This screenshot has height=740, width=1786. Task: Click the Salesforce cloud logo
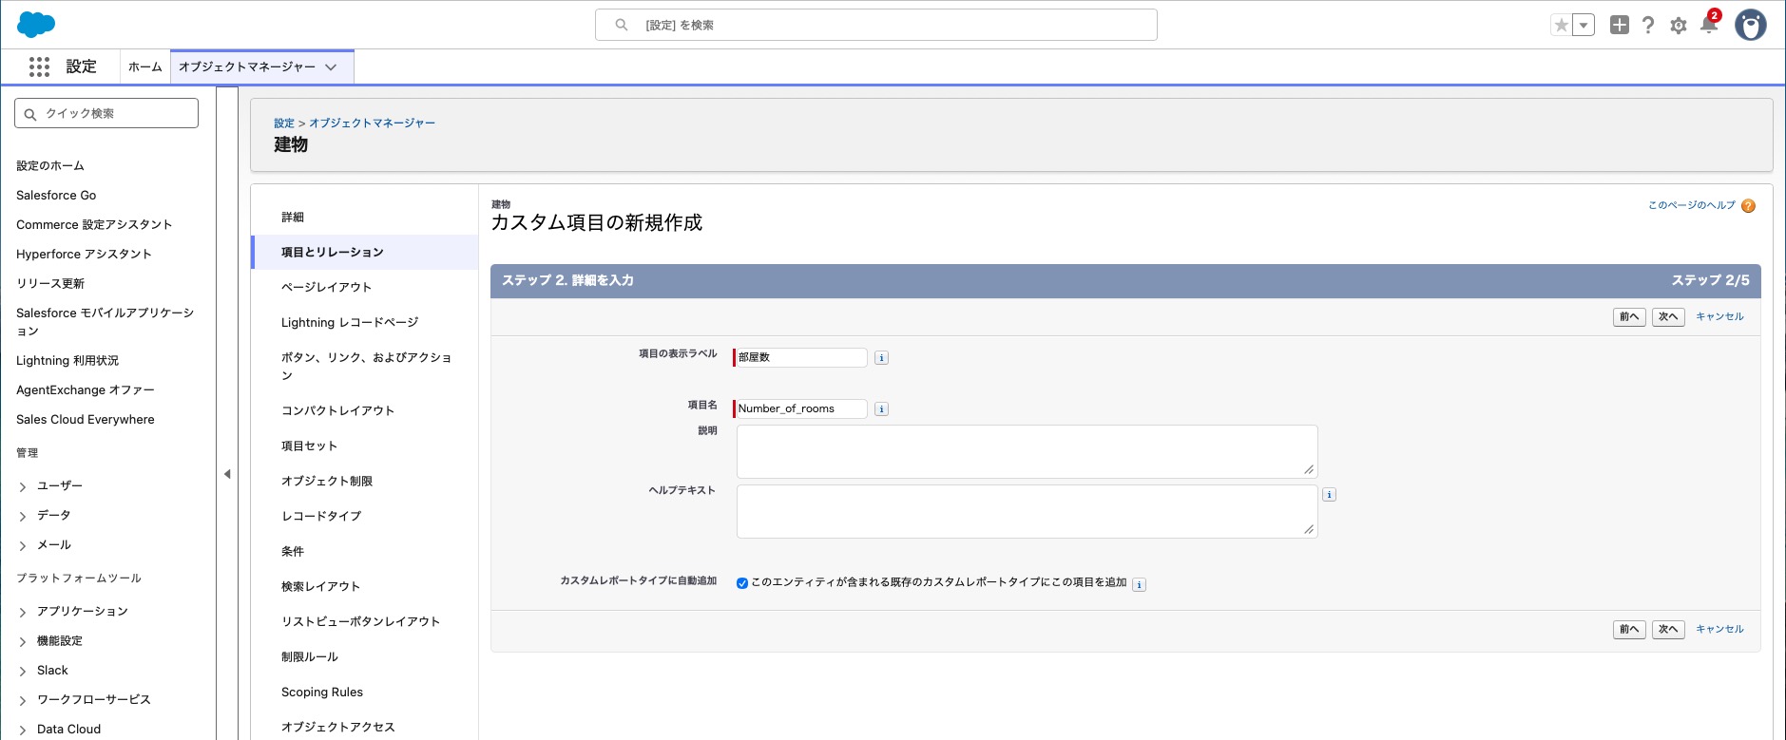36,25
